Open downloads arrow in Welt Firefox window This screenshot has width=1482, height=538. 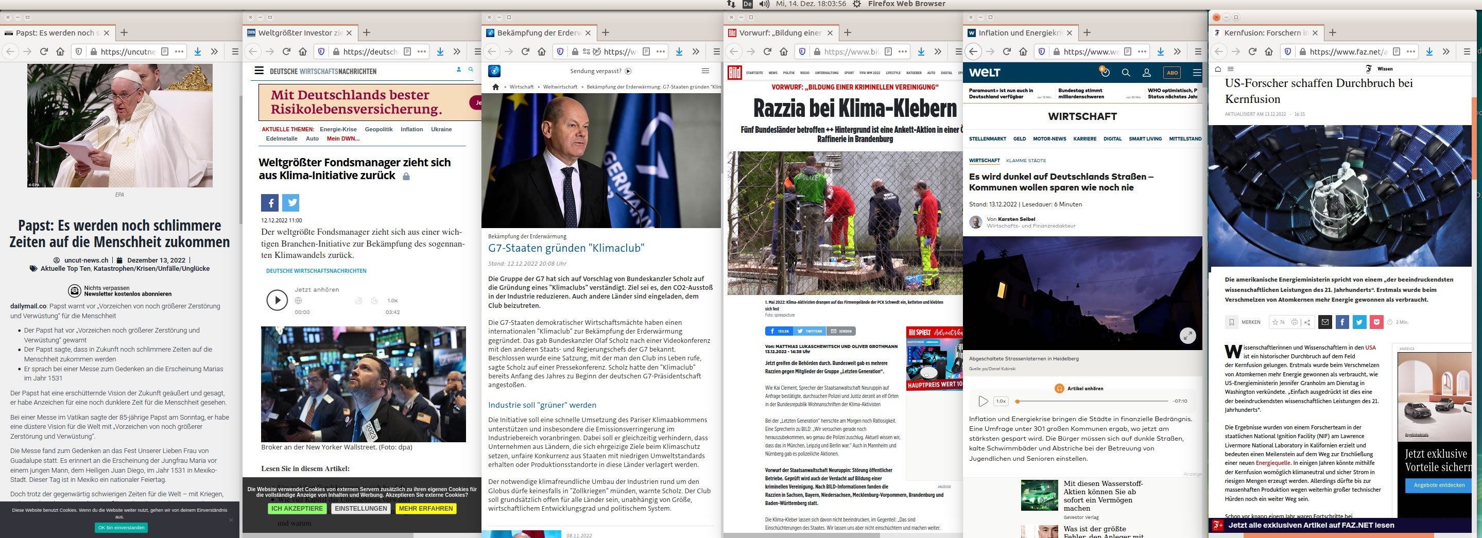pos(1160,52)
